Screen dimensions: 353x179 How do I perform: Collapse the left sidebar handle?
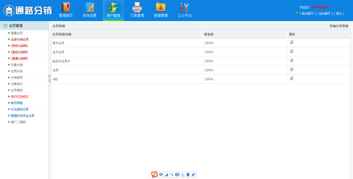point(49,78)
